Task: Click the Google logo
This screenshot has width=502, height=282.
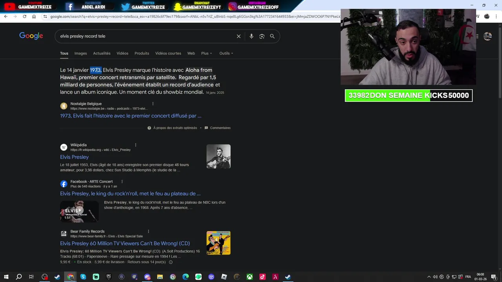Action: coord(31,36)
